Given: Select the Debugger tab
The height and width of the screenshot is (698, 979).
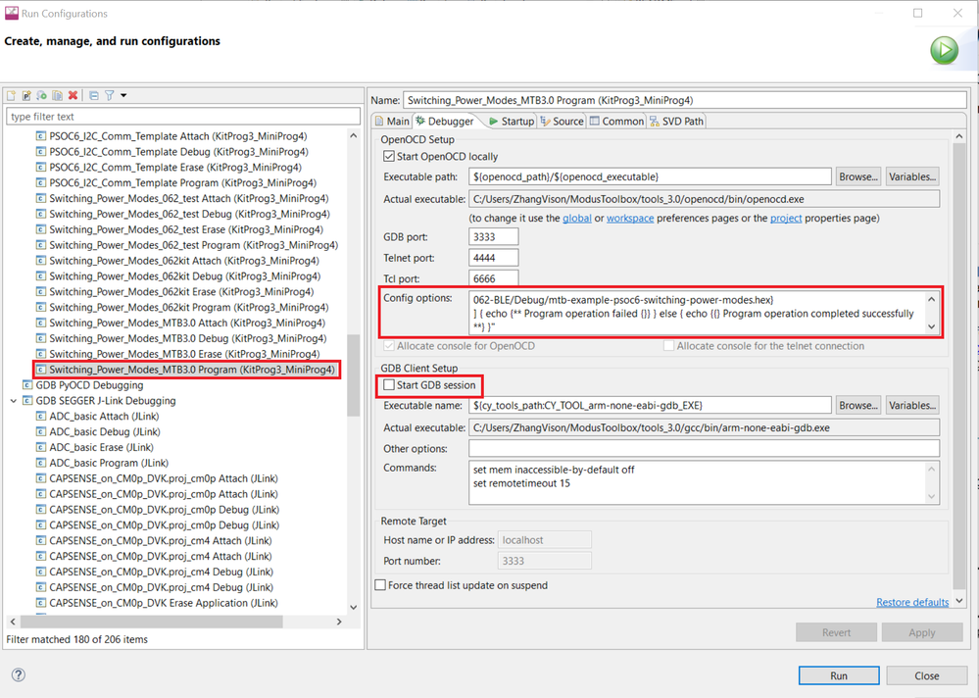Looking at the screenshot, I should (445, 122).
